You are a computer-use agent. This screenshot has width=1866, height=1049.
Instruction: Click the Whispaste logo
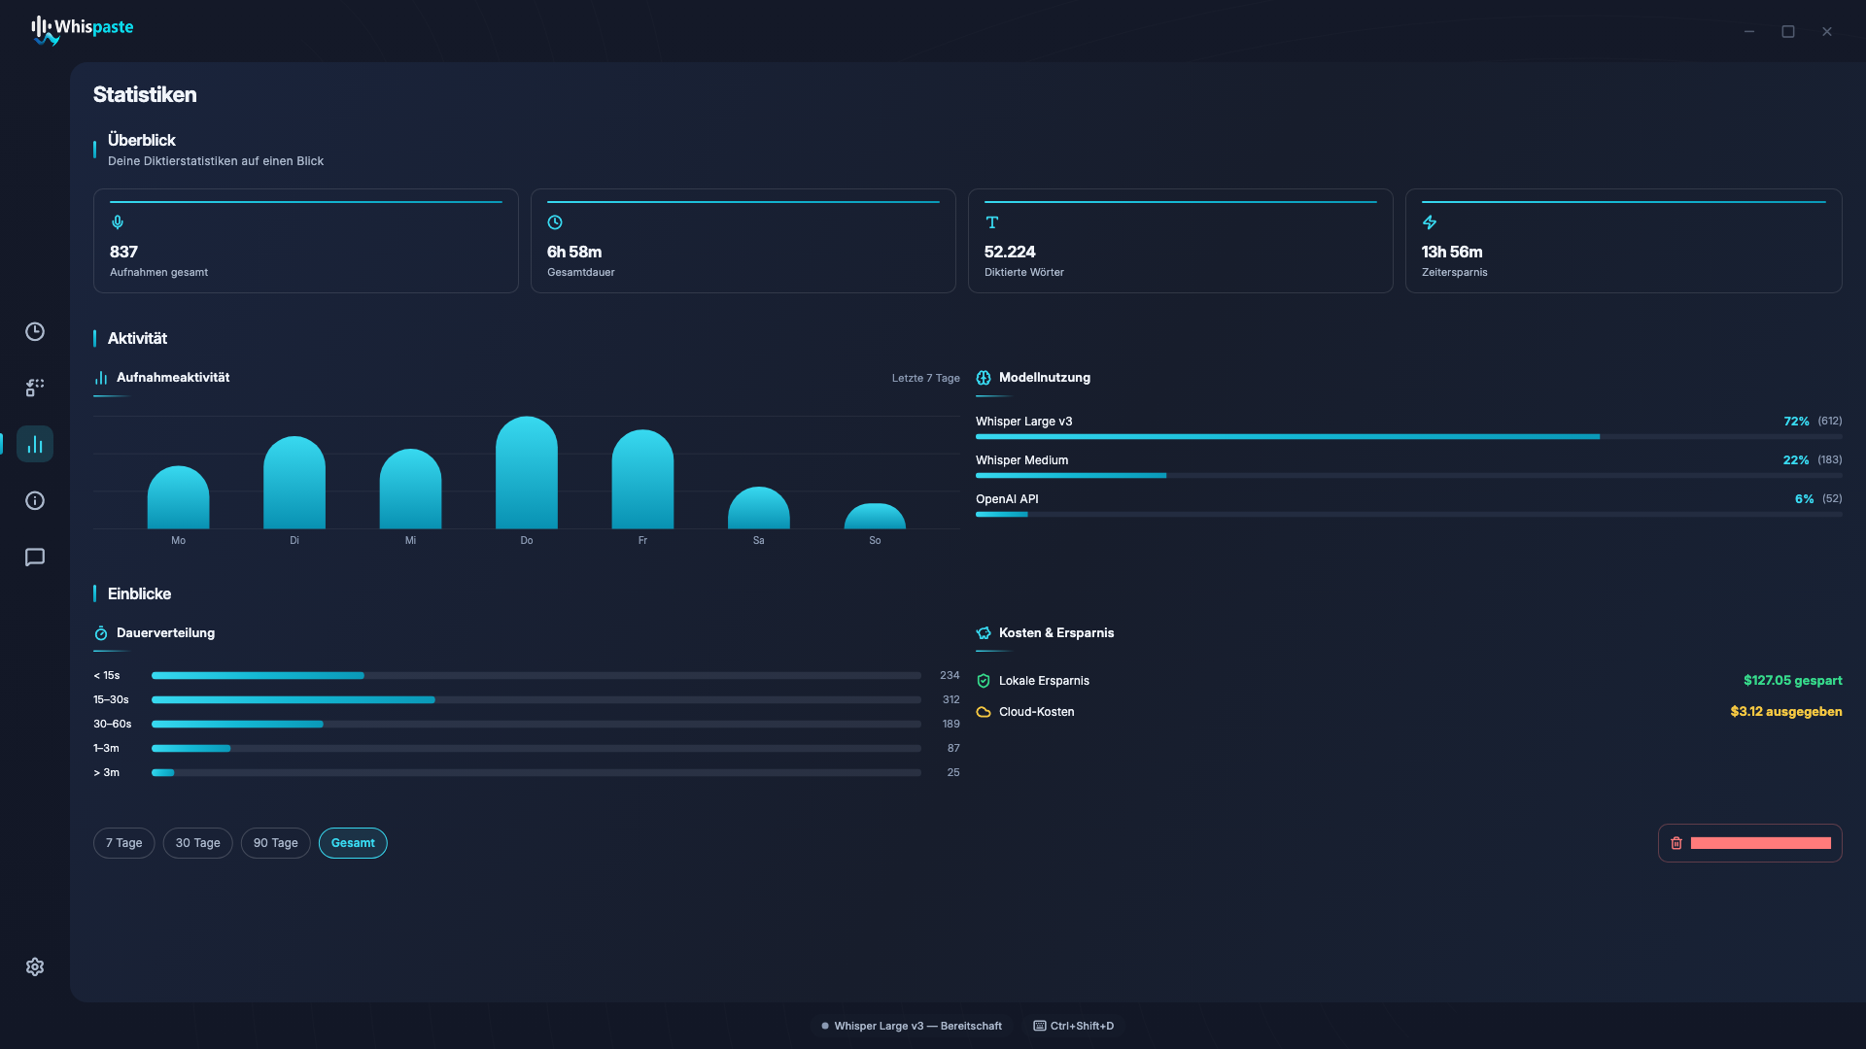[x=82, y=29]
